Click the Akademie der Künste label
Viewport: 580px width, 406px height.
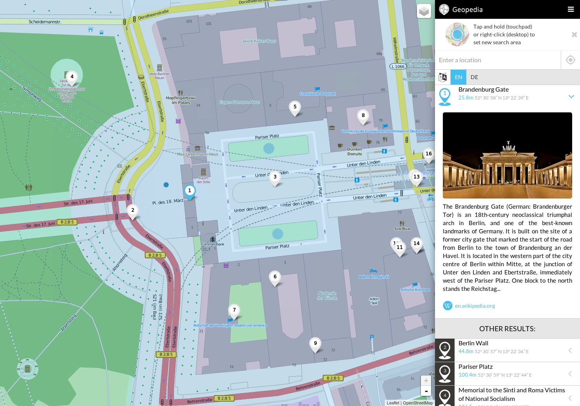pyautogui.click(x=327, y=296)
